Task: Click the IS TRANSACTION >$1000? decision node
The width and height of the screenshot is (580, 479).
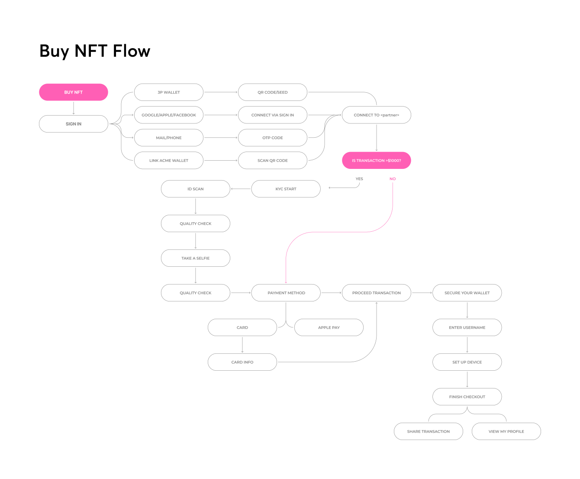Action: tap(377, 160)
